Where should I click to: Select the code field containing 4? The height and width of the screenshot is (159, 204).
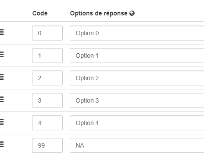47,123
